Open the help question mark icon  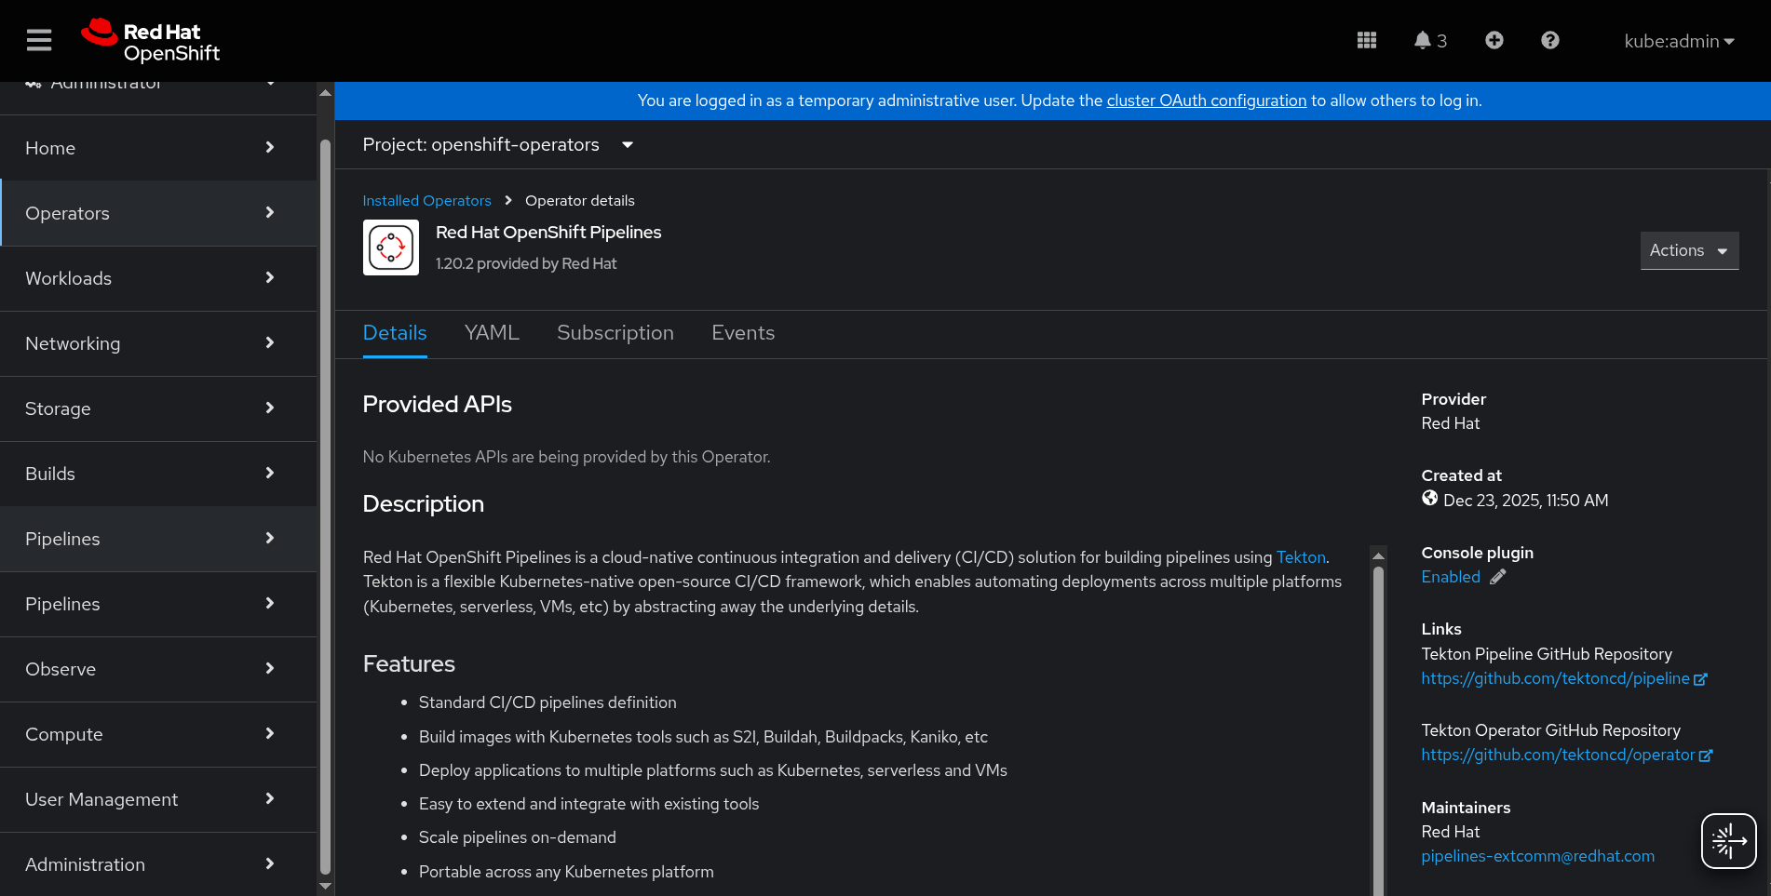pos(1549,40)
